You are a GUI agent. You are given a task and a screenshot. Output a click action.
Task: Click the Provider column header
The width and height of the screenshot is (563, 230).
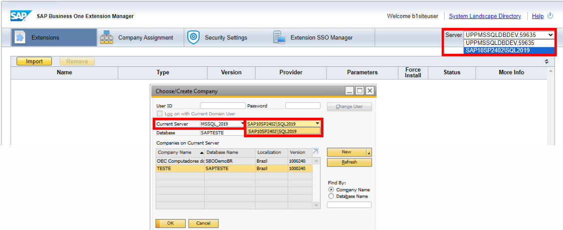click(291, 72)
